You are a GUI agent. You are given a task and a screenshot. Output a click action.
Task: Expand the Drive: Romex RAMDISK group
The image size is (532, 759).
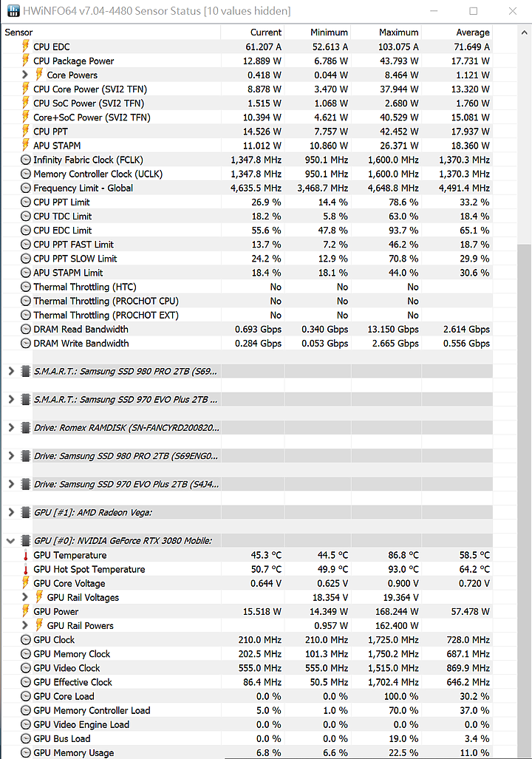(x=11, y=428)
